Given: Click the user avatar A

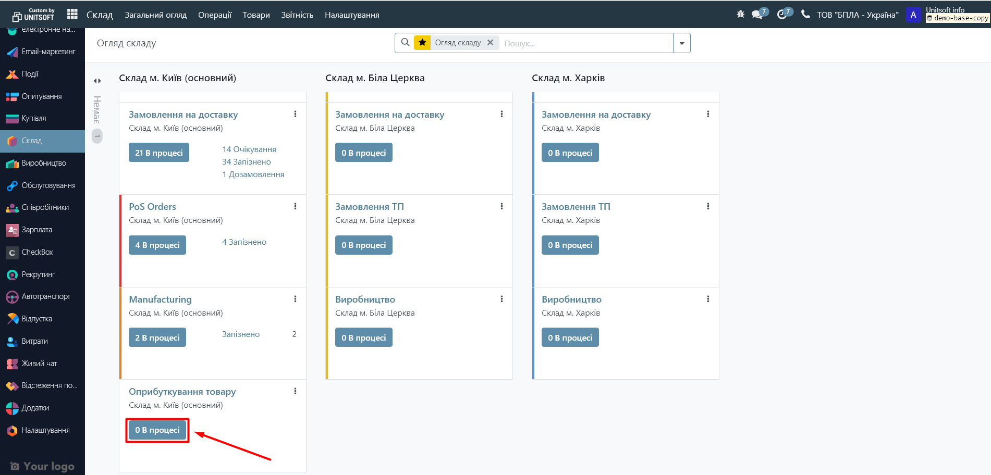Looking at the screenshot, I should (x=913, y=15).
